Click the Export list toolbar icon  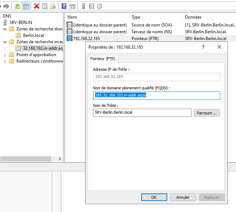[x=53, y=6]
